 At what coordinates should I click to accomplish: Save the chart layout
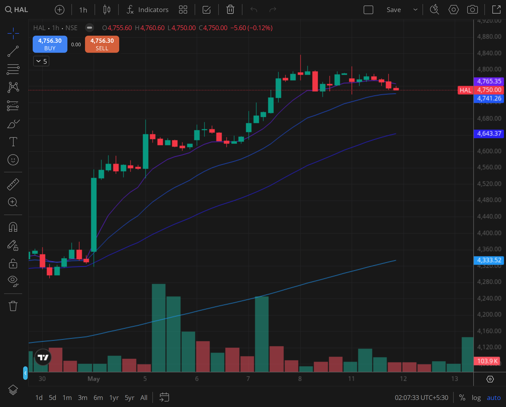pyautogui.click(x=394, y=10)
